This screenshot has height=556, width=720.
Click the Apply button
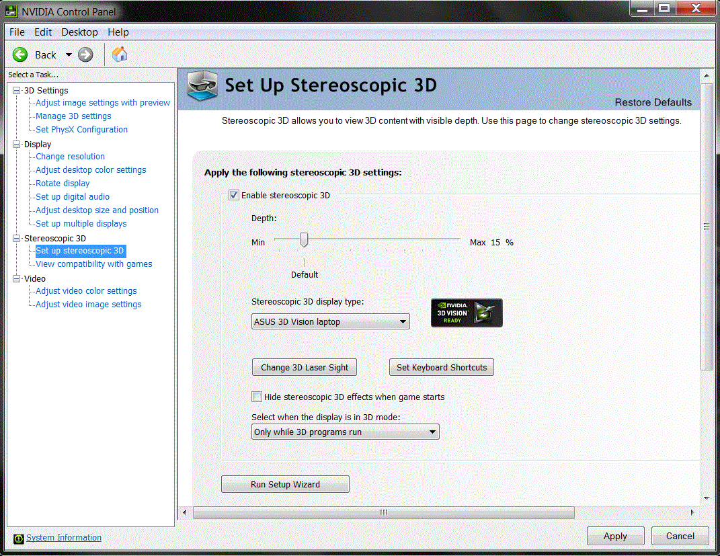coord(615,536)
